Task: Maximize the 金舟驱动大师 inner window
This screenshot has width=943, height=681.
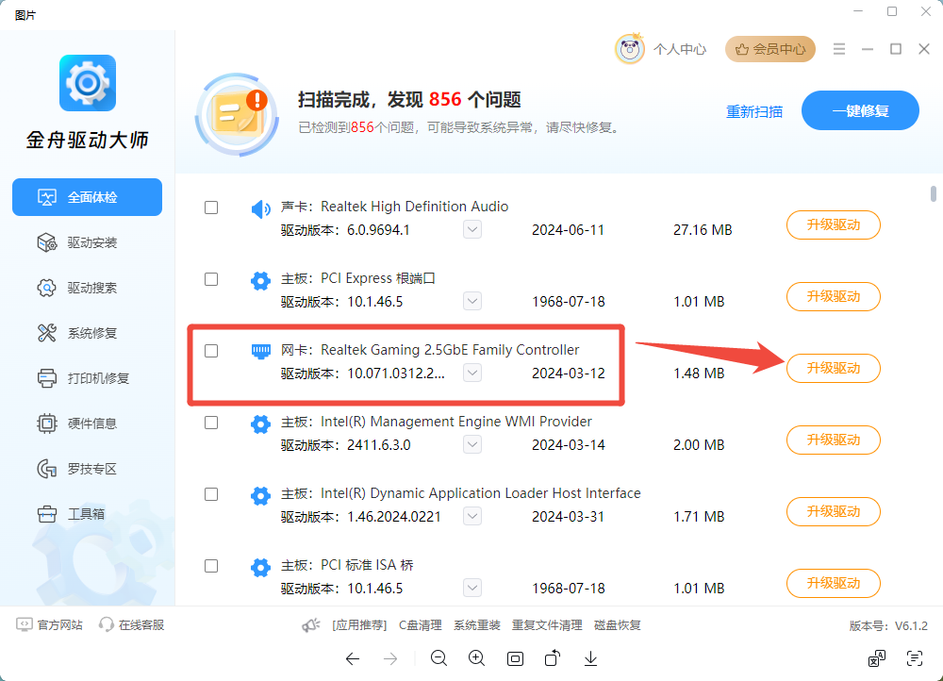Action: (896, 49)
